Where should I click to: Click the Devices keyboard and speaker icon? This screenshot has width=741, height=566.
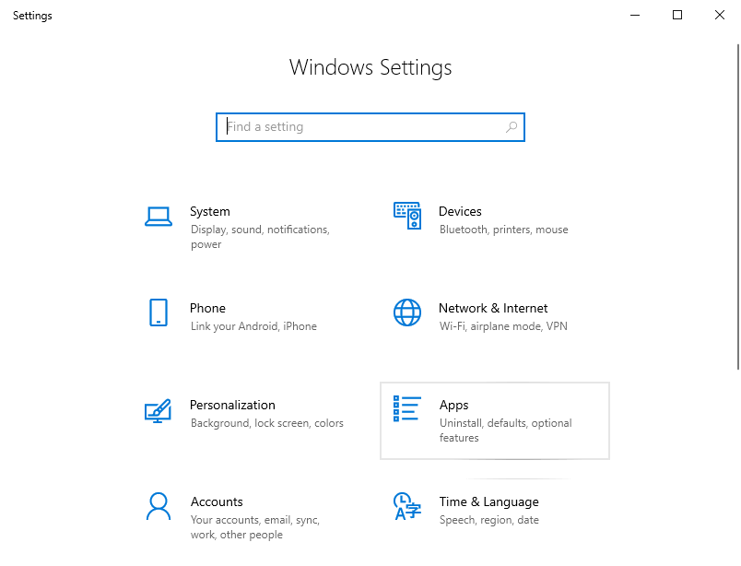[x=407, y=216]
